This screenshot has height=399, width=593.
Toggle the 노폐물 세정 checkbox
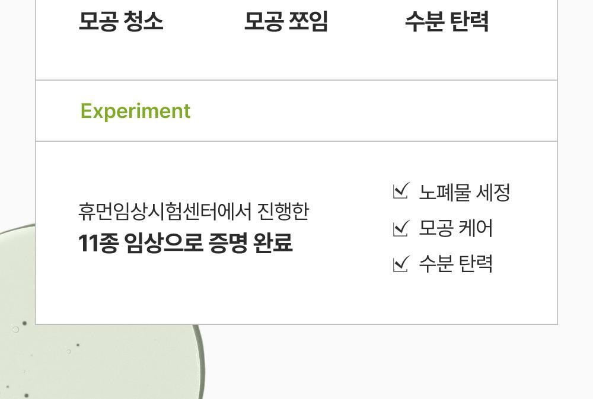pyautogui.click(x=401, y=191)
